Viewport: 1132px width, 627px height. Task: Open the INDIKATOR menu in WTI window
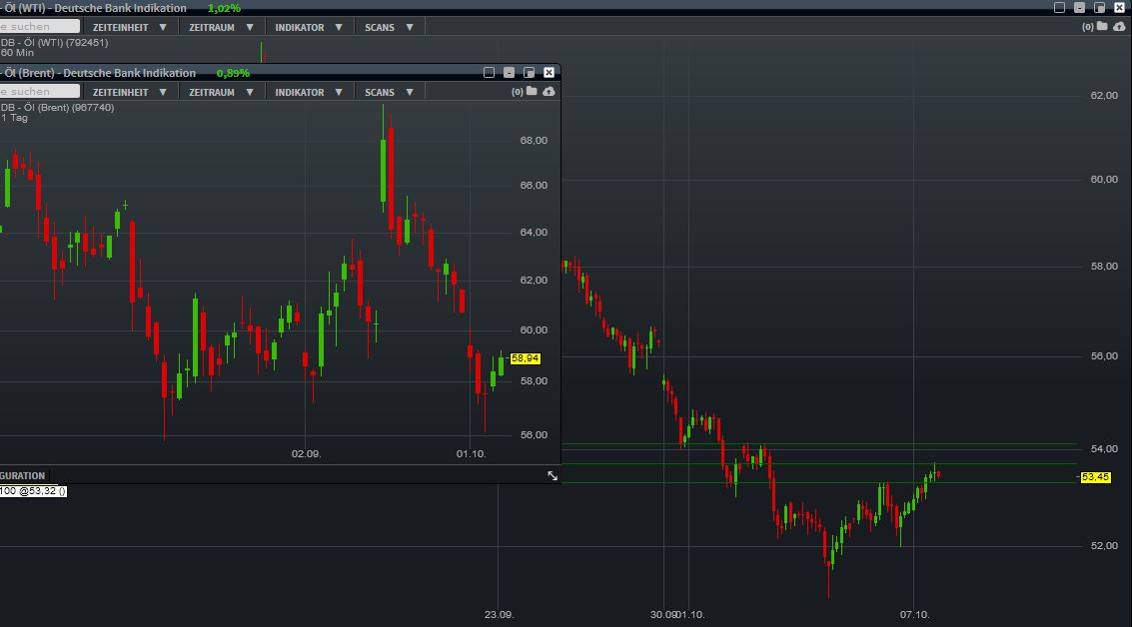(x=303, y=27)
